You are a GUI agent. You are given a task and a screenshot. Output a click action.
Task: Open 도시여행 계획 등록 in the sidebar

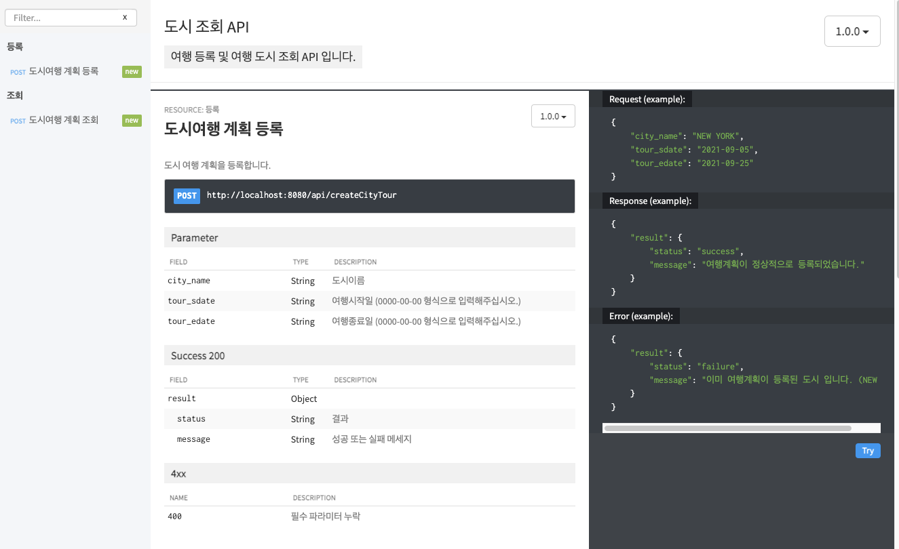tap(64, 71)
